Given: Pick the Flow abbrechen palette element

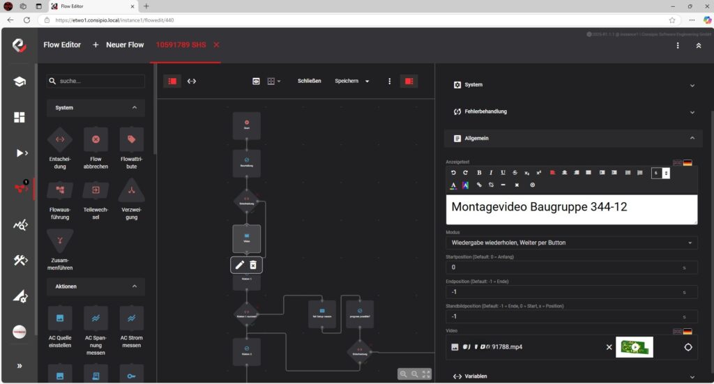Looking at the screenshot, I should point(96,139).
